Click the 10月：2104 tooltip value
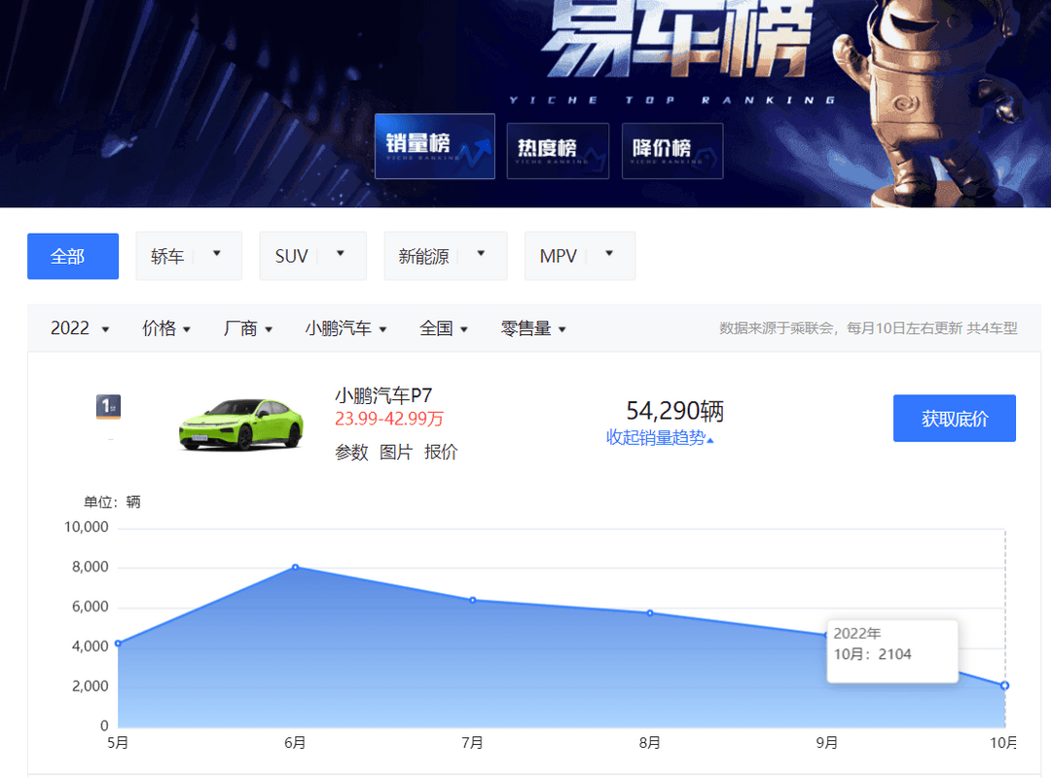This screenshot has height=778, width=1051. tap(873, 654)
